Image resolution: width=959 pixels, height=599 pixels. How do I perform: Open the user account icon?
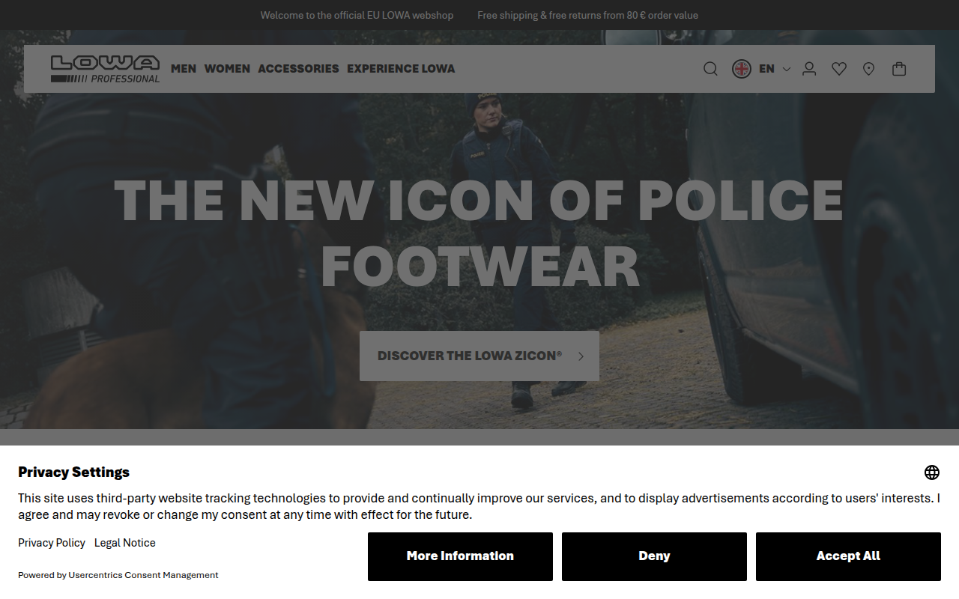(809, 69)
